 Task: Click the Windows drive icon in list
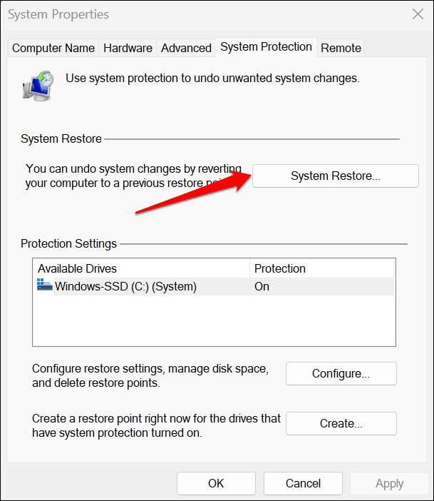pos(45,286)
